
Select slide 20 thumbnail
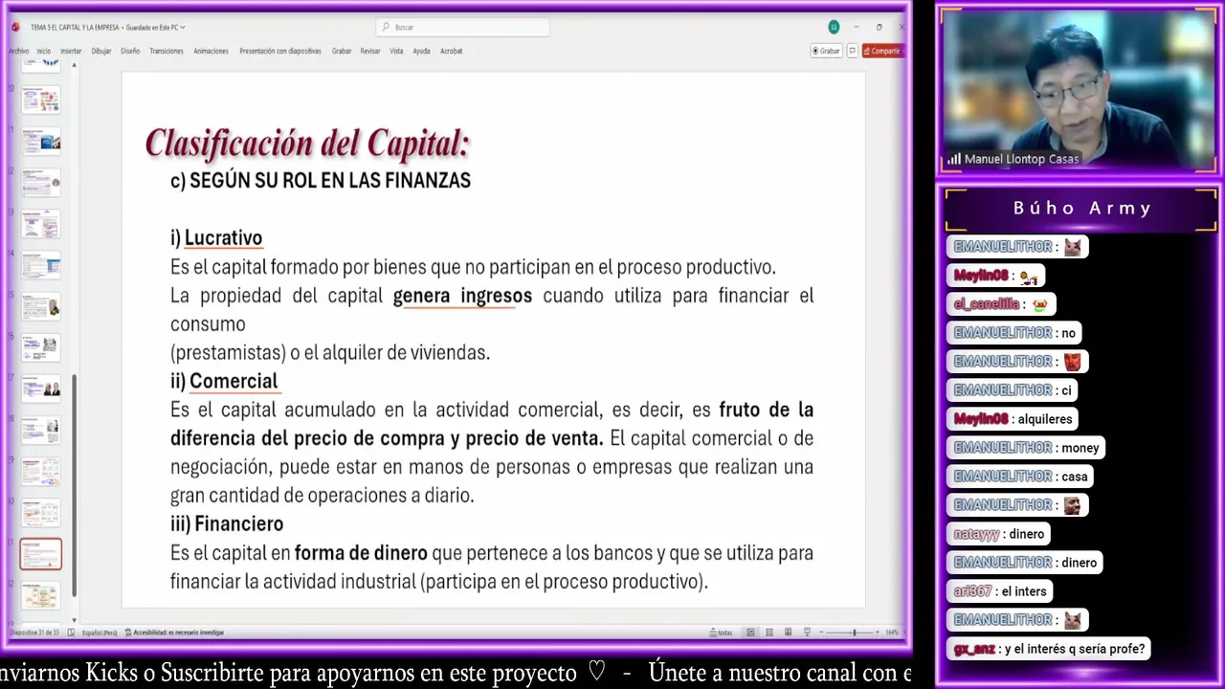pyautogui.click(x=41, y=100)
